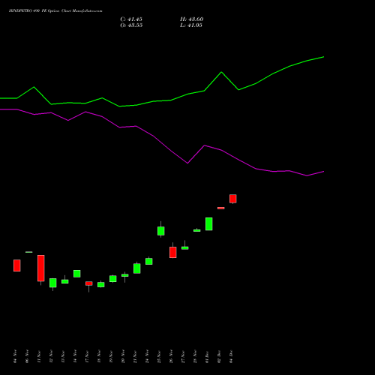Click the high value H: 43.60

click(x=192, y=19)
